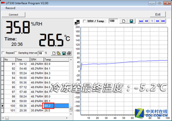Open the Record menu

[10, 8]
